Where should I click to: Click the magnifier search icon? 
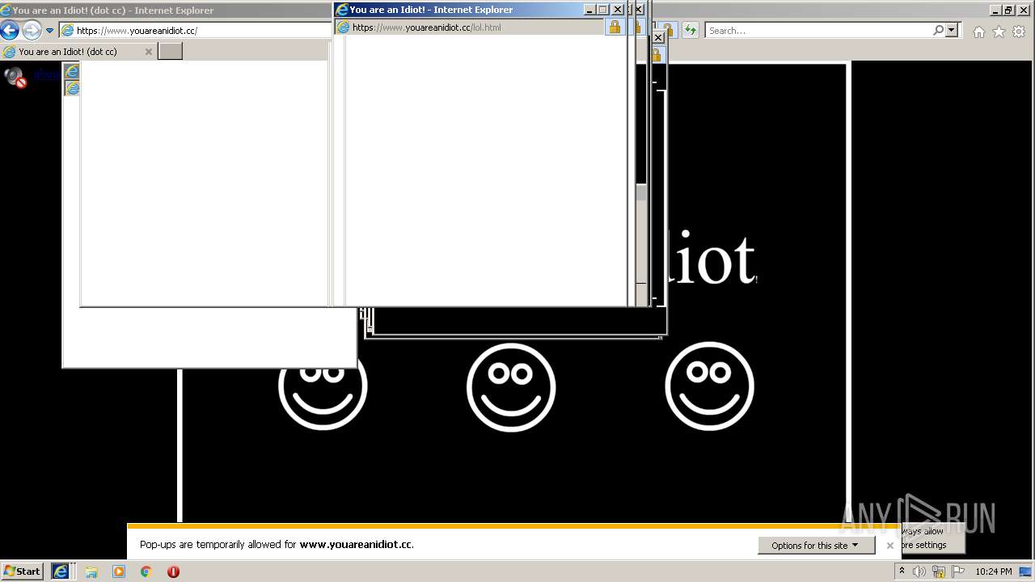point(938,30)
